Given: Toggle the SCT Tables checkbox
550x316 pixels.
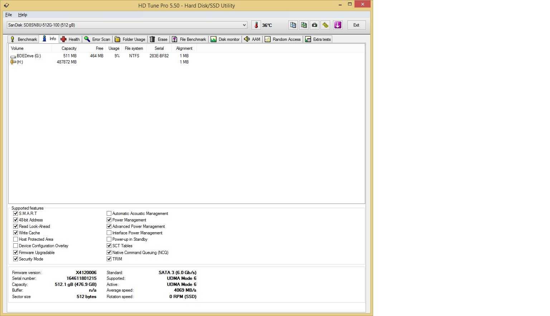Looking at the screenshot, I should tap(109, 246).
